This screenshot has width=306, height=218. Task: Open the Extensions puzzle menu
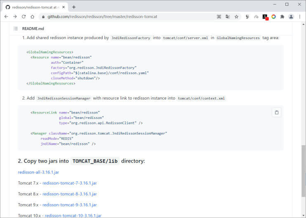click(282, 17)
